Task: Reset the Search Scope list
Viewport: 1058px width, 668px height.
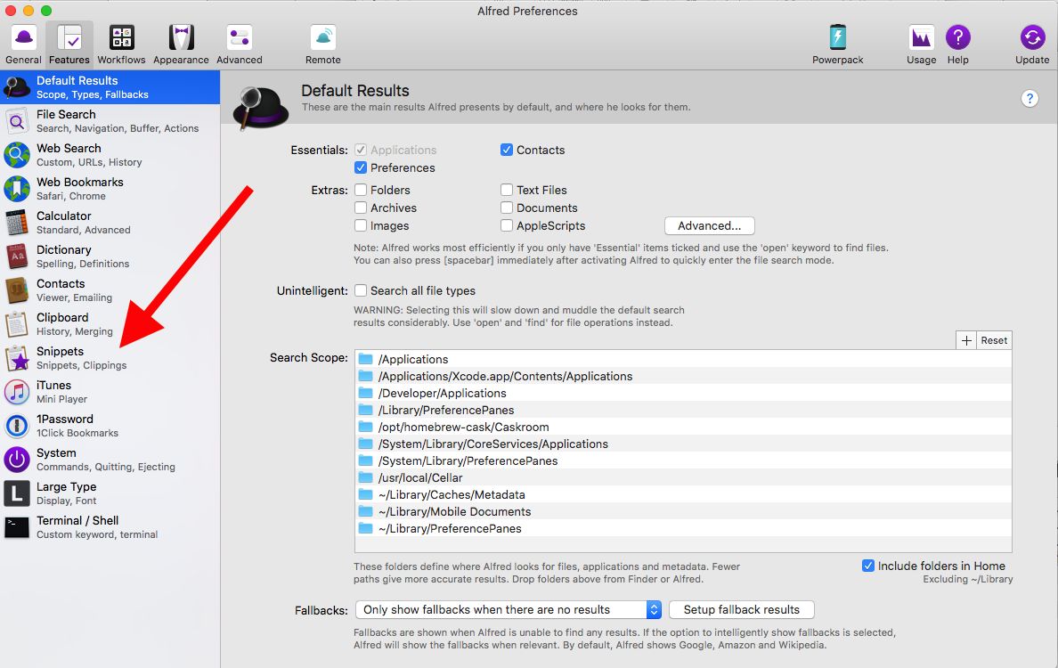Action: point(994,341)
